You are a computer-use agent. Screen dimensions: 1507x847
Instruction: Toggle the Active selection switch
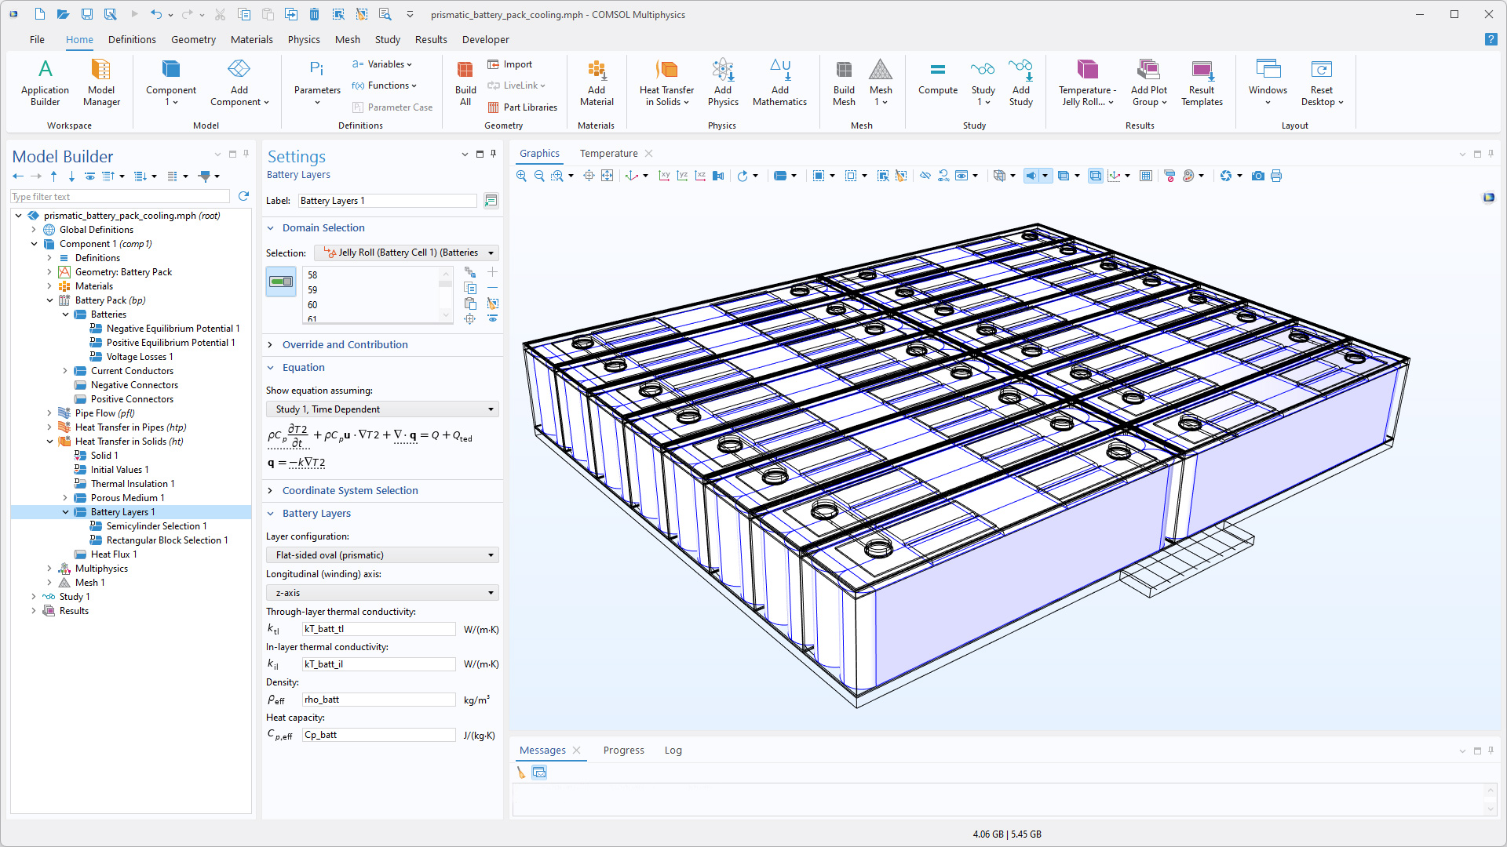(x=281, y=282)
